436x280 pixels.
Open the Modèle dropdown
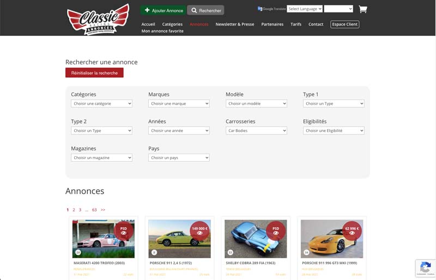[x=256, y=104]
